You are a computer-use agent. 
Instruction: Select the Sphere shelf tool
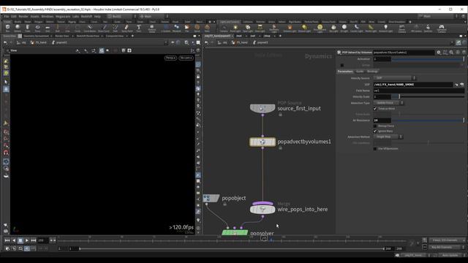[18, 28]
